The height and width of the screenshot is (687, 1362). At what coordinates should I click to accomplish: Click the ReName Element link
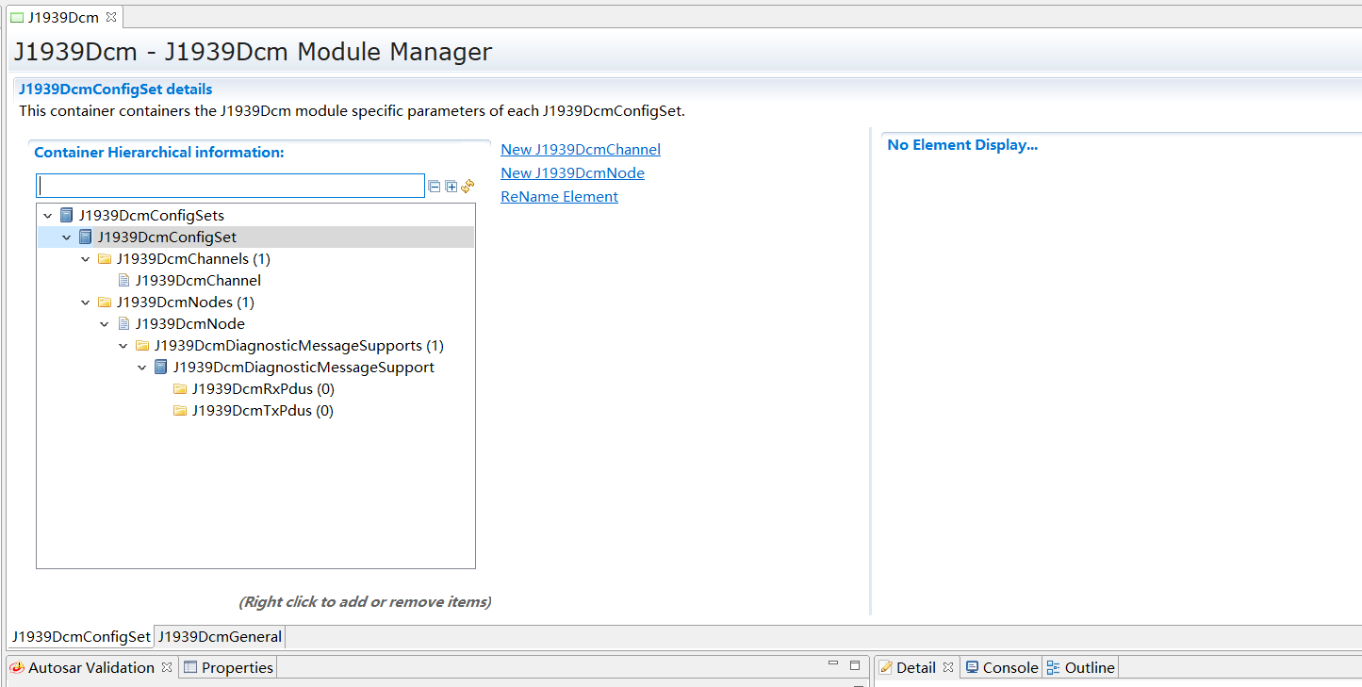click(x=559, y=196)
